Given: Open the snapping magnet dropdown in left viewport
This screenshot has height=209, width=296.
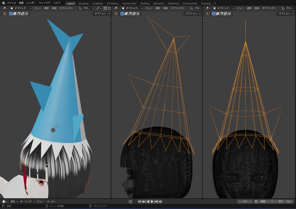Looking at the screenshot, I should (x=99, y=8).
